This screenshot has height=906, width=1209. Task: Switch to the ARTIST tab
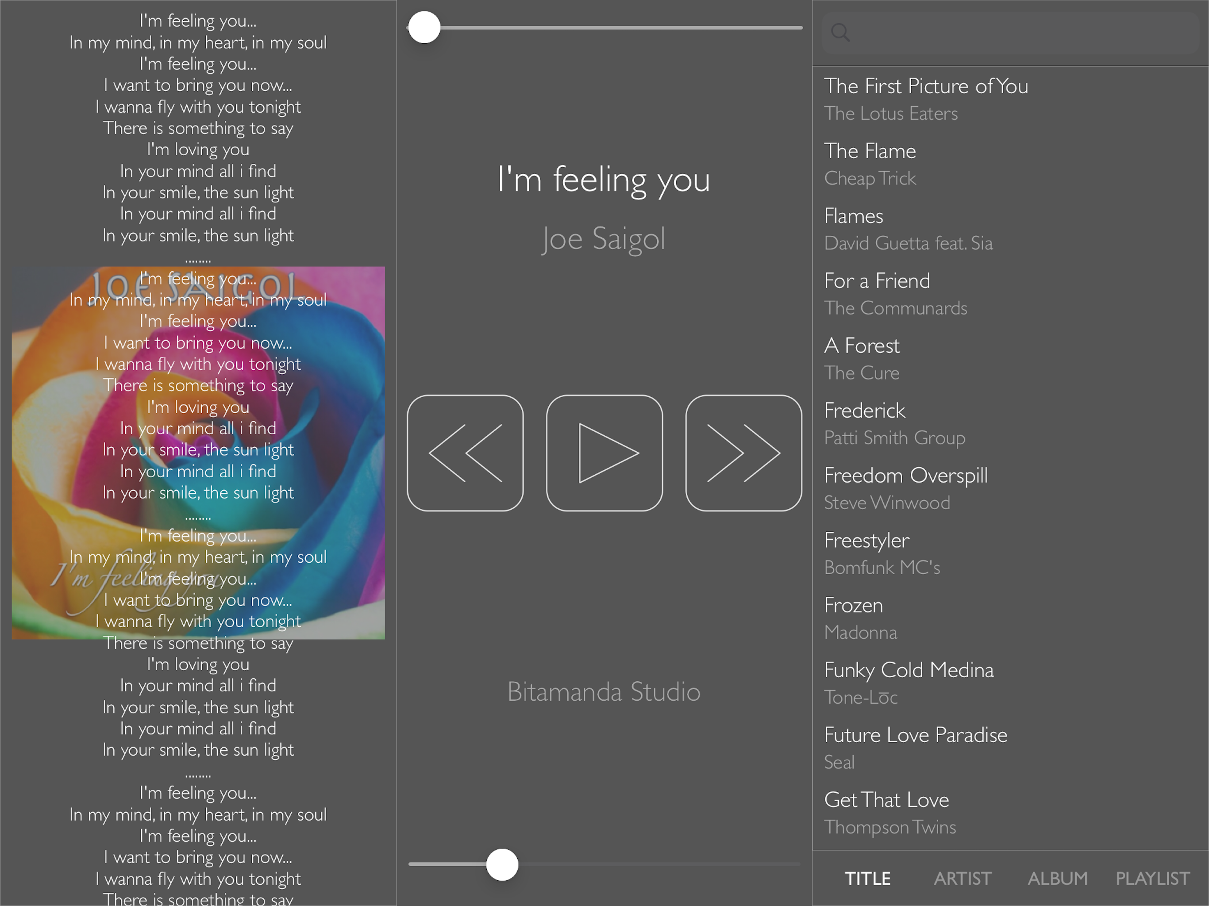[x=962, y=878]
